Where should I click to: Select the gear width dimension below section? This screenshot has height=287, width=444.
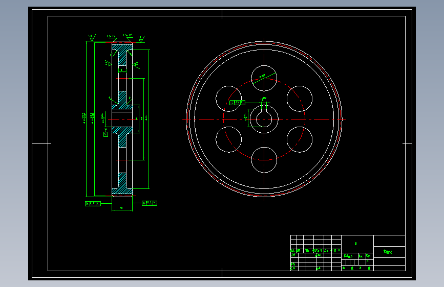[122, 208]
